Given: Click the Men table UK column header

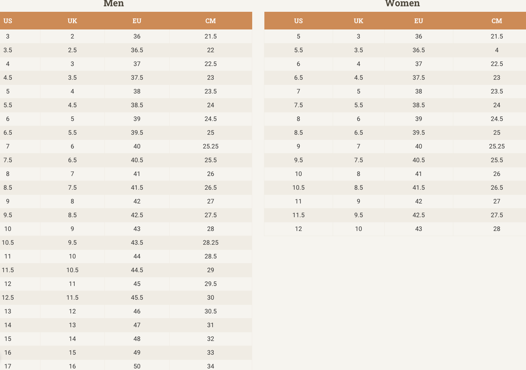Looking at the screenshot, I should tap(72, 21).
